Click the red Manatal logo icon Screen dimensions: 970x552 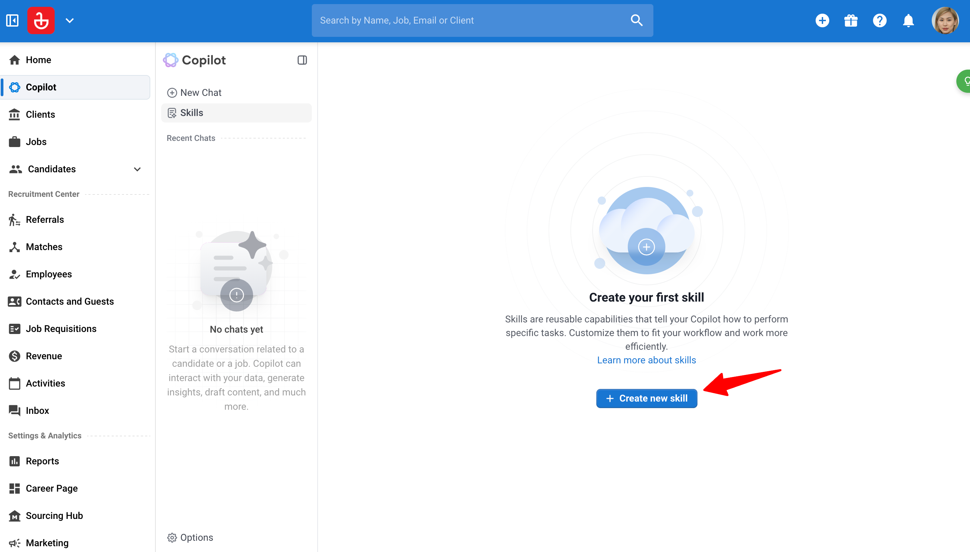41,20
